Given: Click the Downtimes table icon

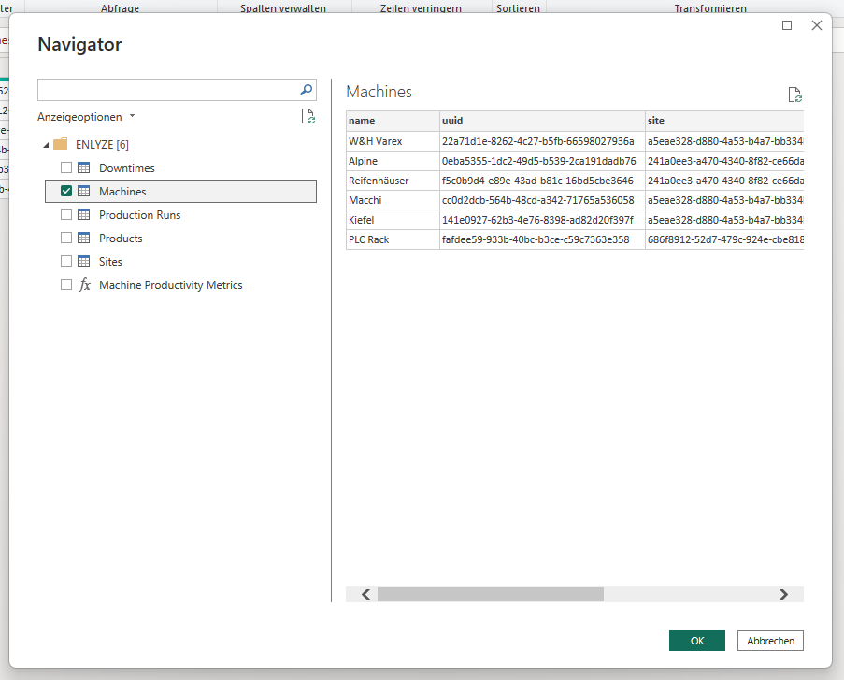Looking at the screenshot, I should tap(84, 167).
